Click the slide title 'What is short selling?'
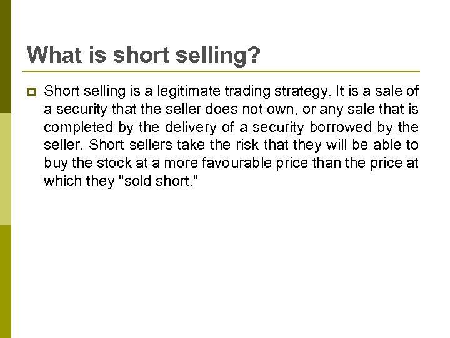The image size is (450, 338). point(144,55)
